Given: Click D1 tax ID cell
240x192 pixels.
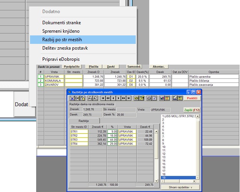Looking at the screenshot, I should click(x=131, y=77).
